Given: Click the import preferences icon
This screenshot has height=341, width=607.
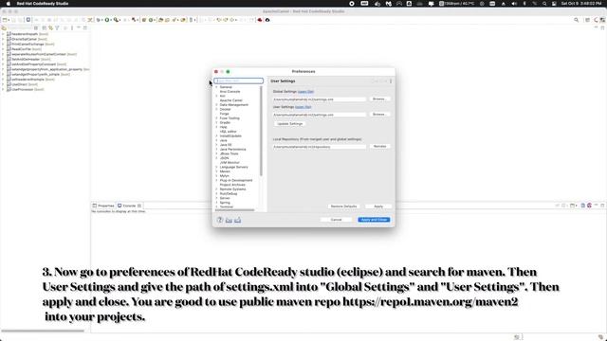Looking at the screenshot, I should pyautogui.click(x=229, y=220).
